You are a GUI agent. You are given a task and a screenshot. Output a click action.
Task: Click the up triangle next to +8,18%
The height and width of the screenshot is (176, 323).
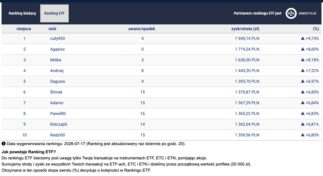tap(303, 59)
